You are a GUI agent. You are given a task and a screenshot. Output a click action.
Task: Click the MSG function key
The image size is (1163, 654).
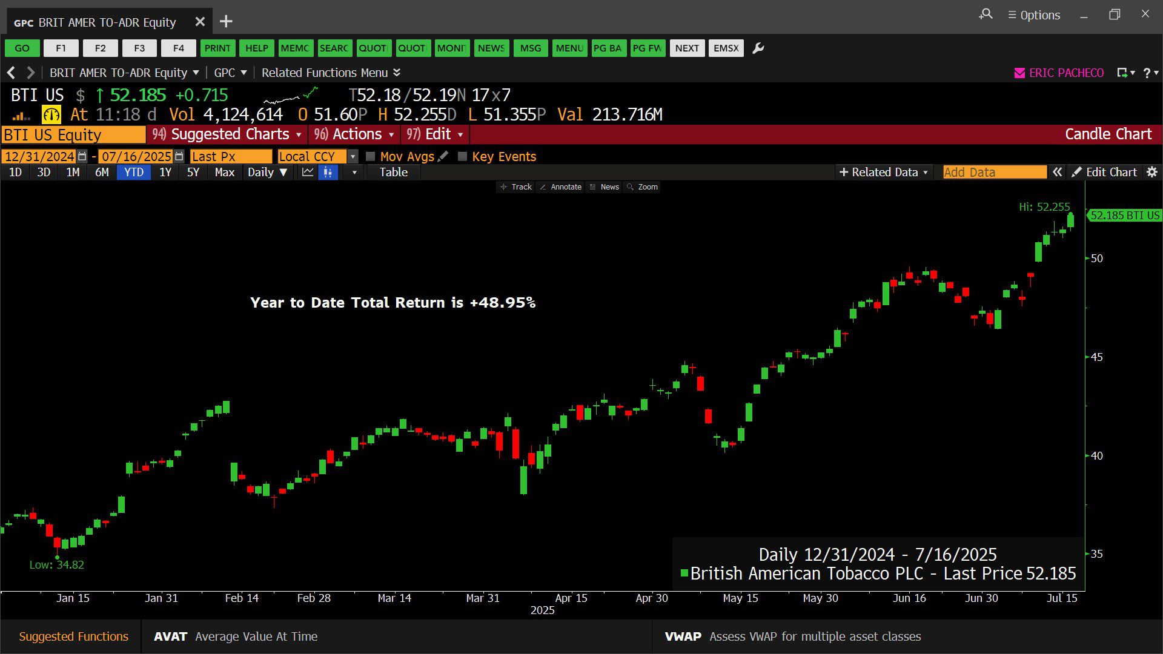click(x=531, y=48)
